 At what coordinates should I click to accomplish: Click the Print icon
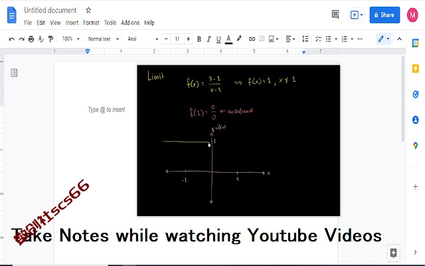(x=31, y=39)
